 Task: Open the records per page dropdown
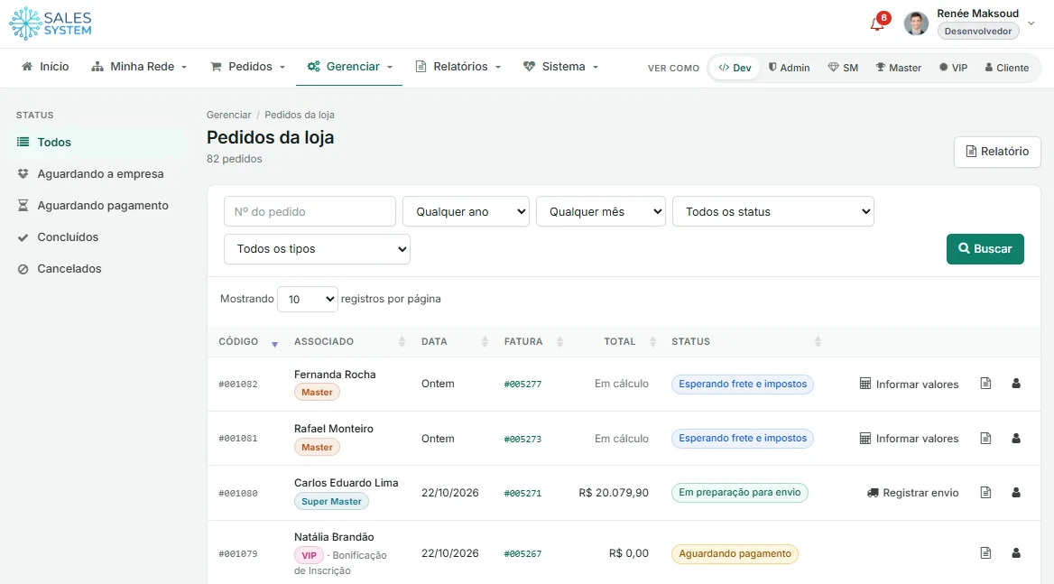pos(307,299)
